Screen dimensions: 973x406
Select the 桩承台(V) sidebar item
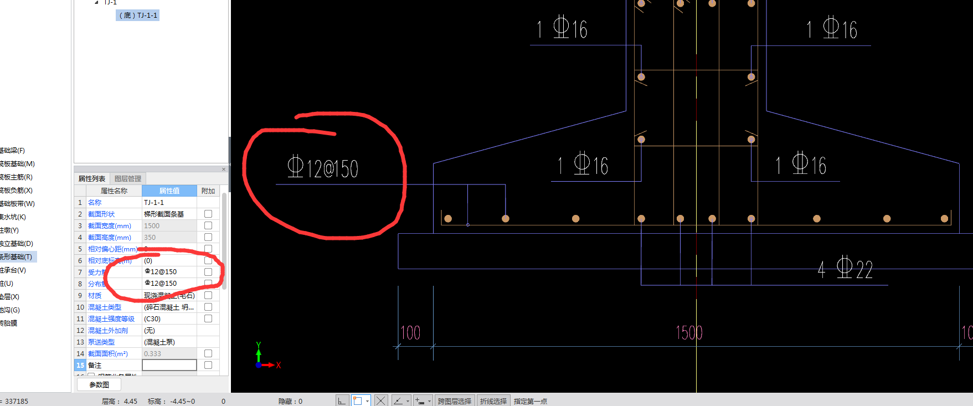pyautogui.click(x=13, y=270)
